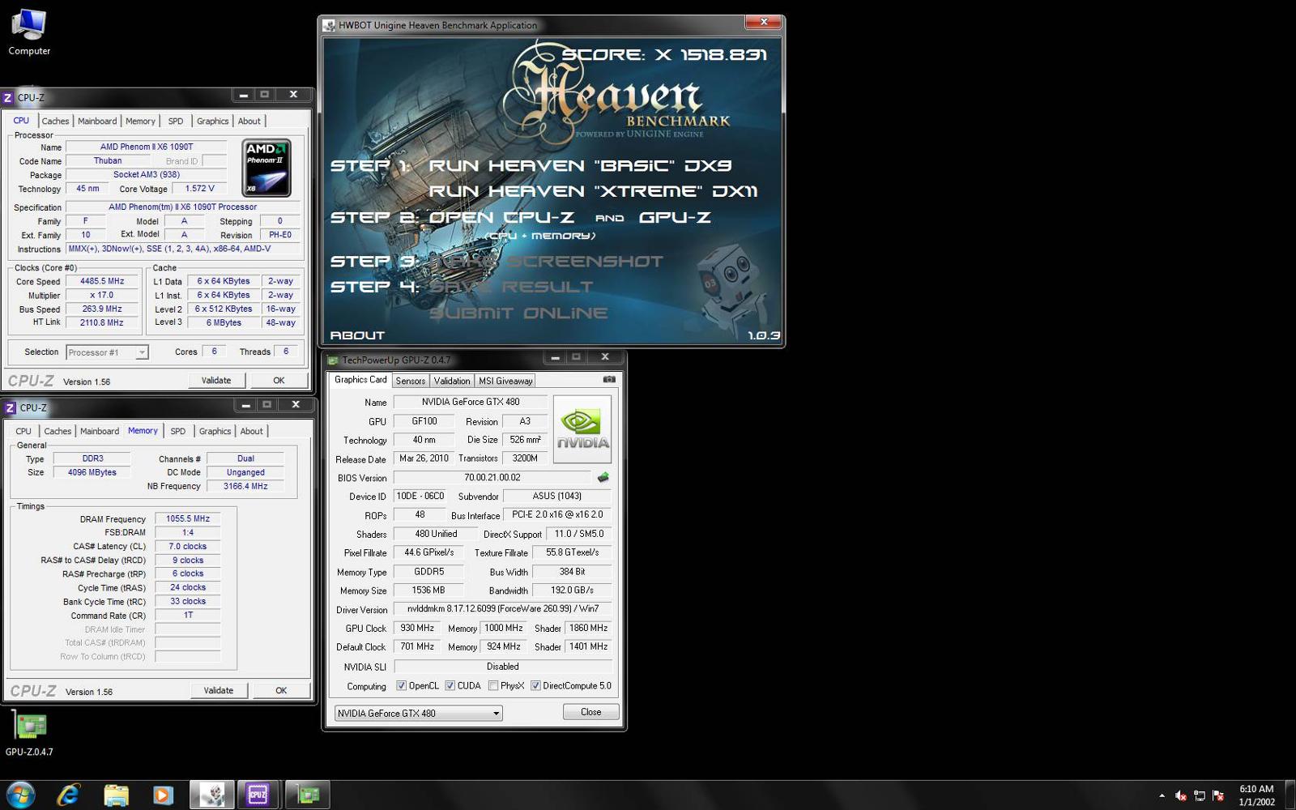Switch to the CPU-Z taskbar item
Viewport: 1296px width, 810px height.
click(258, 795)
